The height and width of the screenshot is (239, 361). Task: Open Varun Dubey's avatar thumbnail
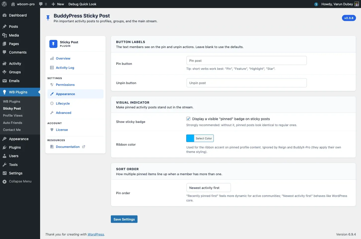[x=356, y=4]
